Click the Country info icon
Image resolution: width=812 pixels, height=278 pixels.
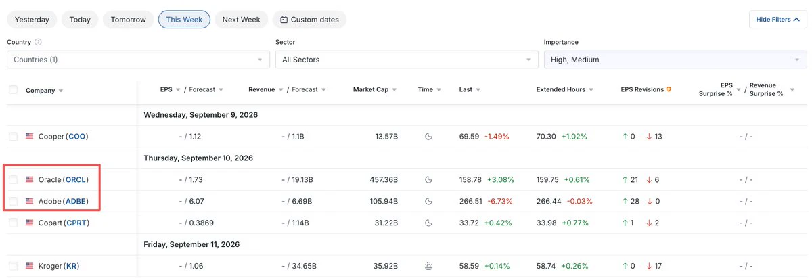click(x=38, y=42)
